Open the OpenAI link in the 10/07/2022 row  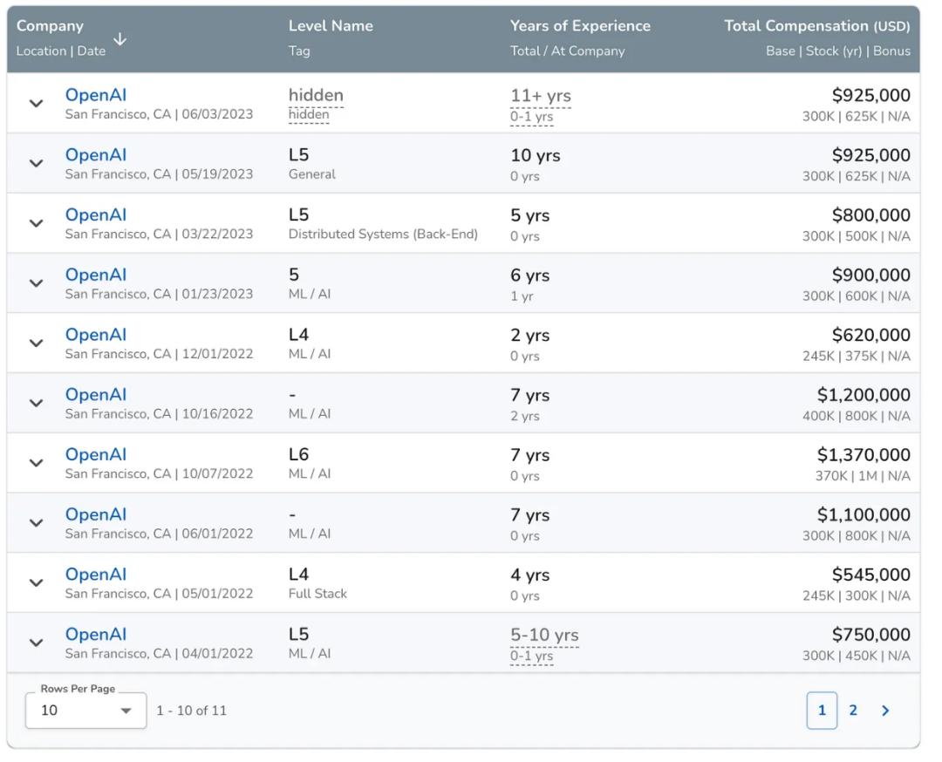(x=96, y=454)
